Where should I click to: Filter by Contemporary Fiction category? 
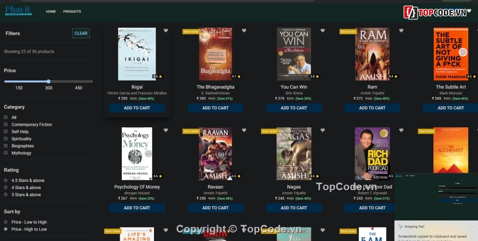(6, 124)
